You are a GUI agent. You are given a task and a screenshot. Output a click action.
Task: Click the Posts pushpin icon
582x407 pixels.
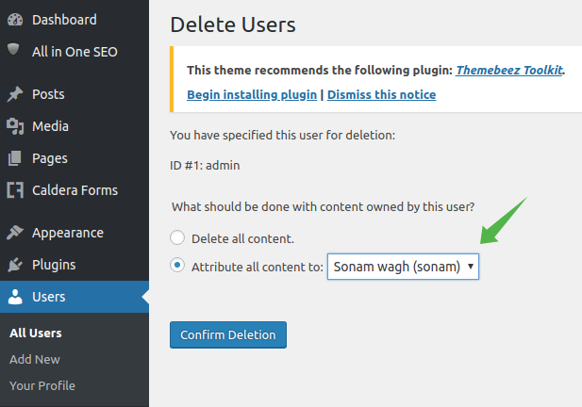[x=15, y=94]
